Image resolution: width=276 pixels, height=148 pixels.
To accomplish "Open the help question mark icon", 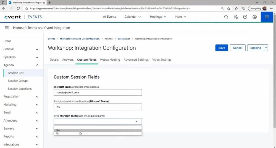I will pos(245,17).
